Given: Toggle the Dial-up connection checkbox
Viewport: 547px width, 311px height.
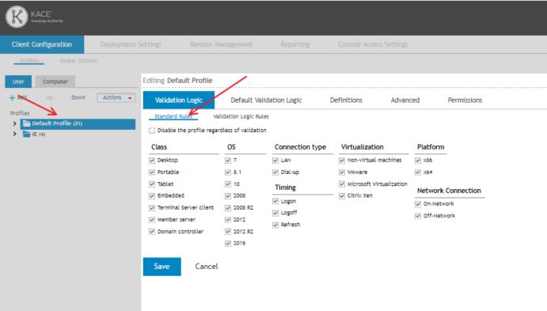Looking at the screenshot, I should 275,173.
